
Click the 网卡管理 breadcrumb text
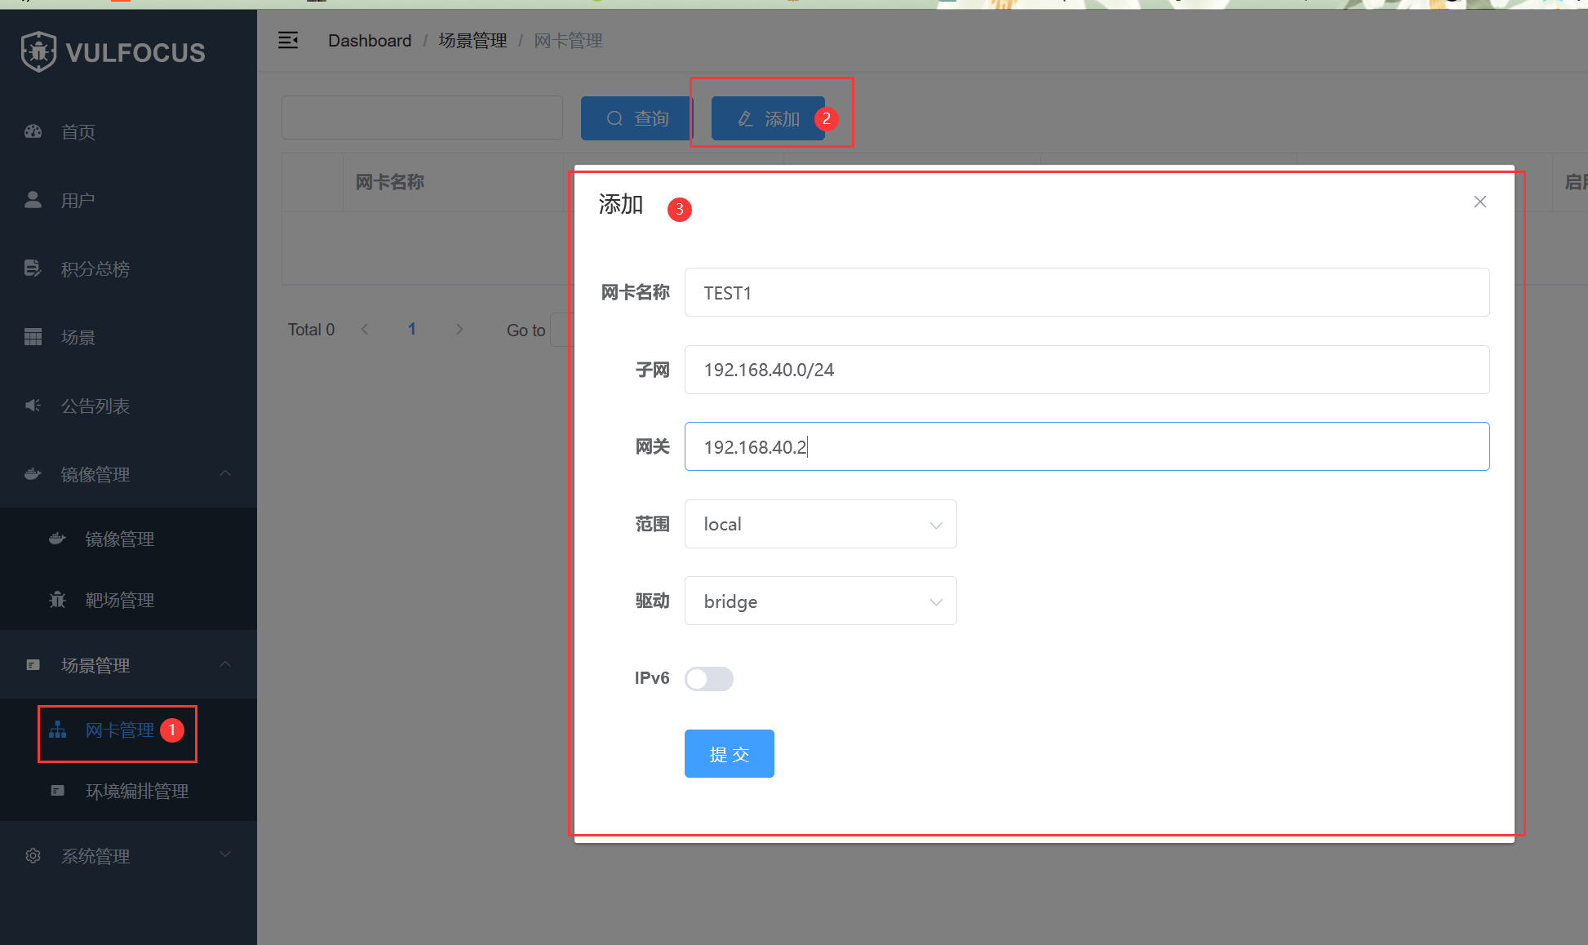569,41
